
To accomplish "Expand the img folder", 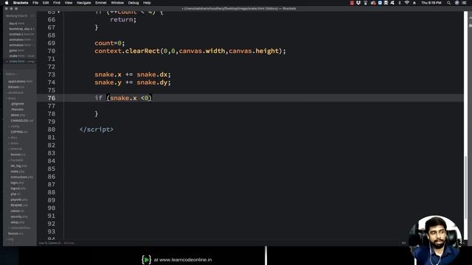I will [x=10, y=239].
